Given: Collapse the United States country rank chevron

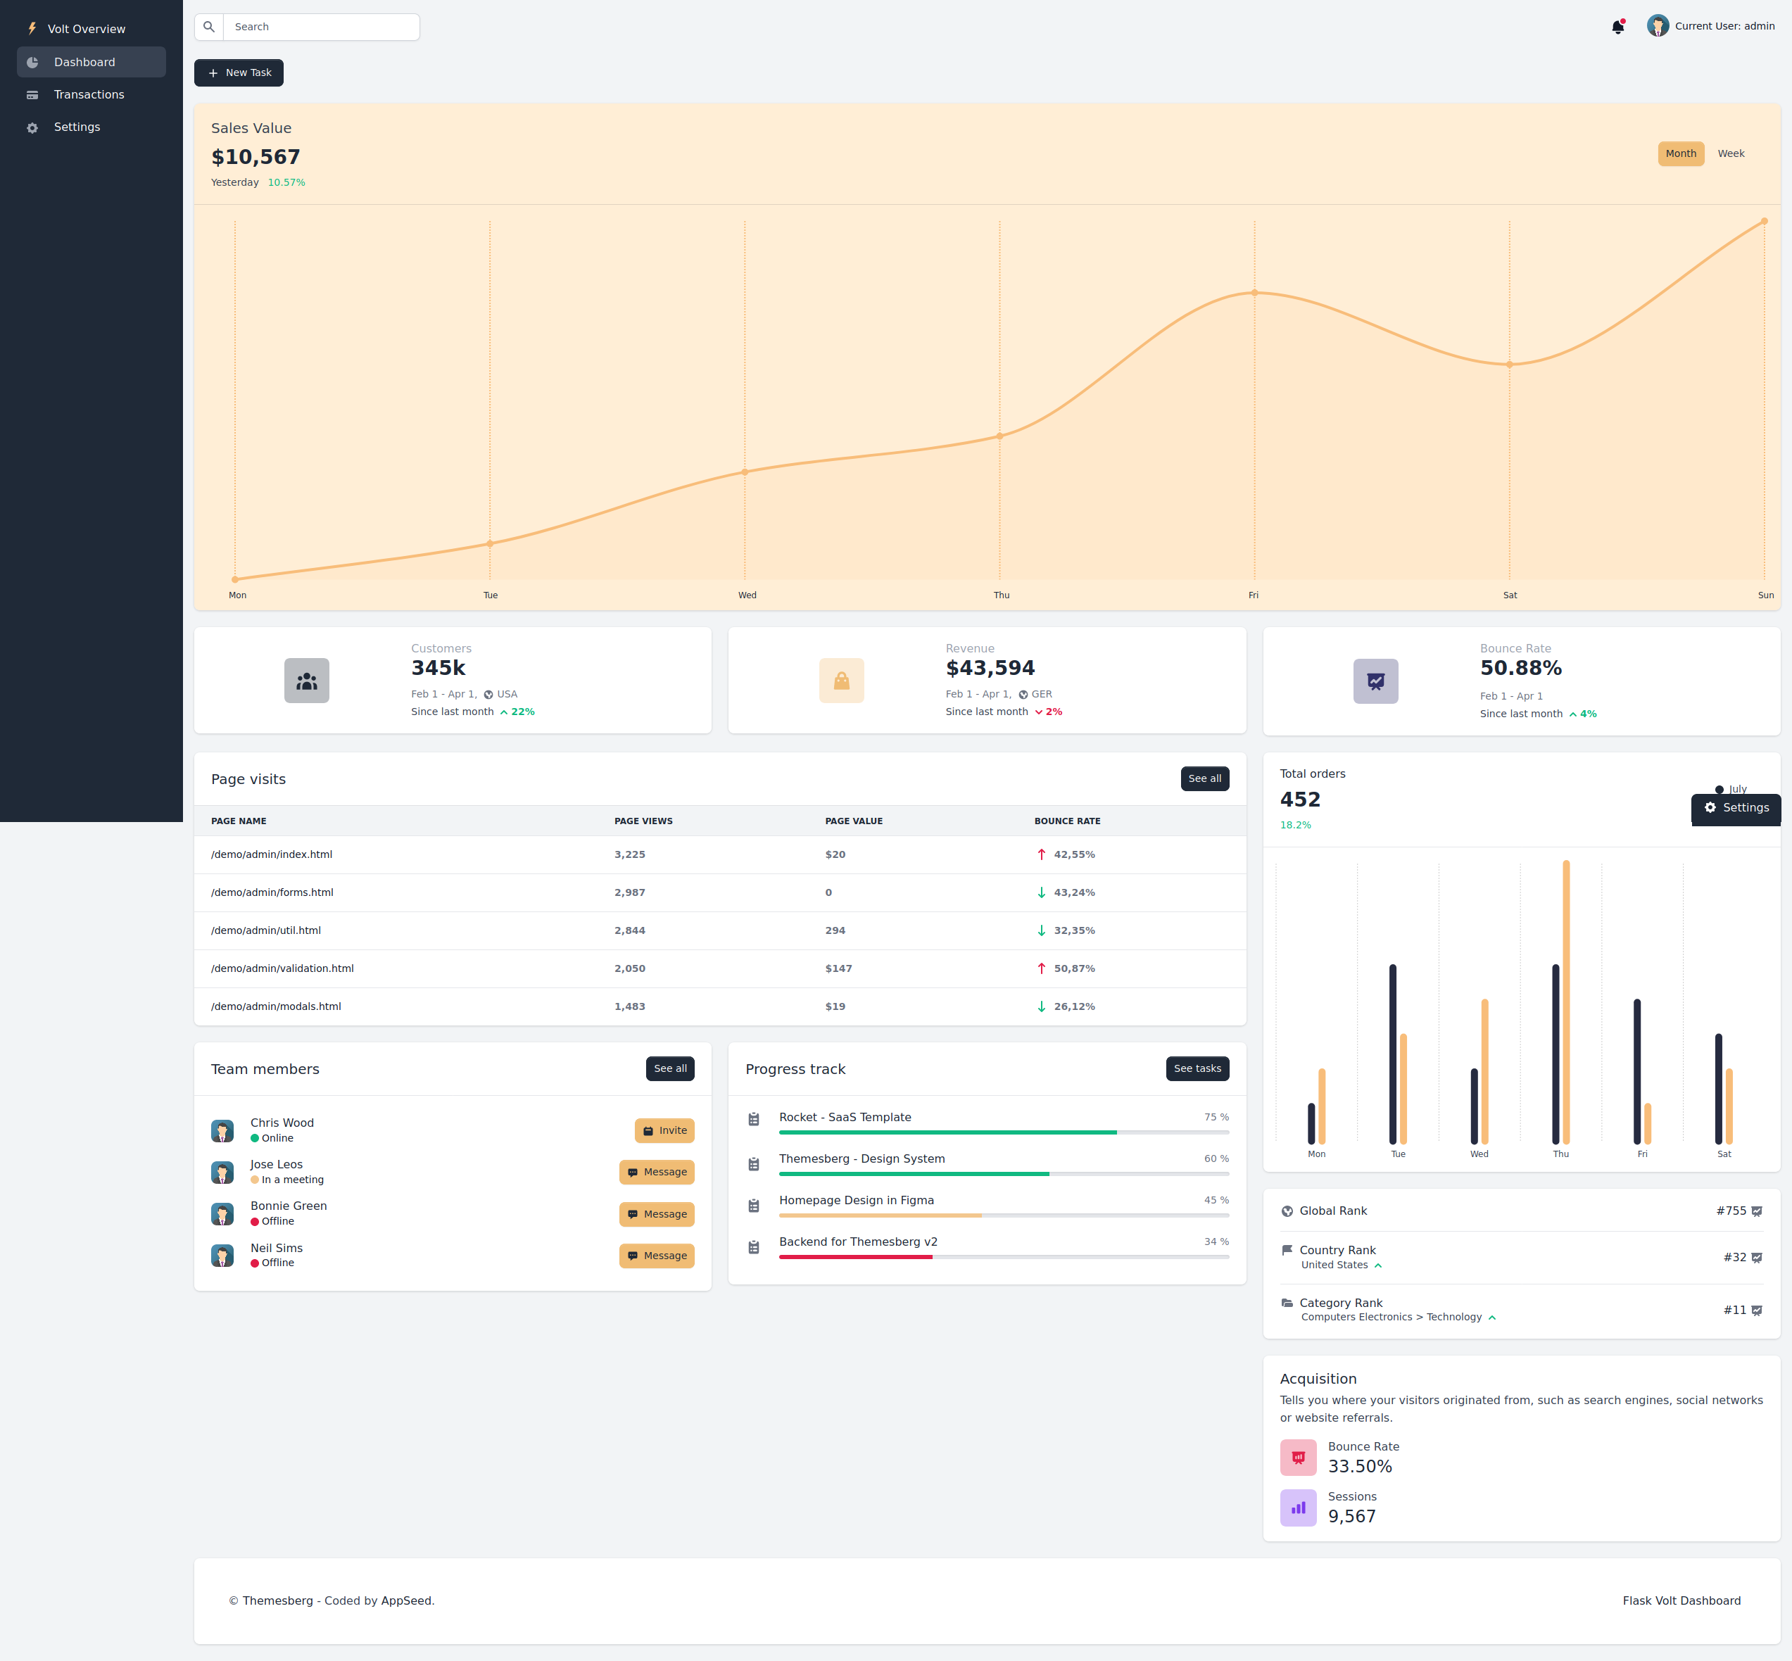Looking at the screenshot, I should (x=1377, y=1265).
